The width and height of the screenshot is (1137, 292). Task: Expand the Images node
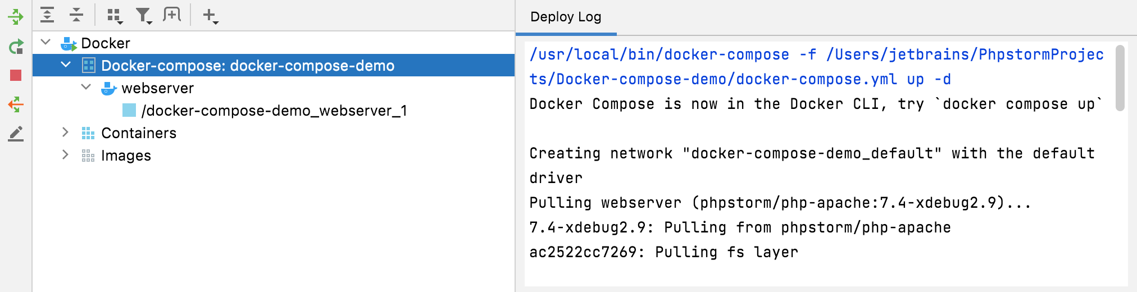click(65, 154)
